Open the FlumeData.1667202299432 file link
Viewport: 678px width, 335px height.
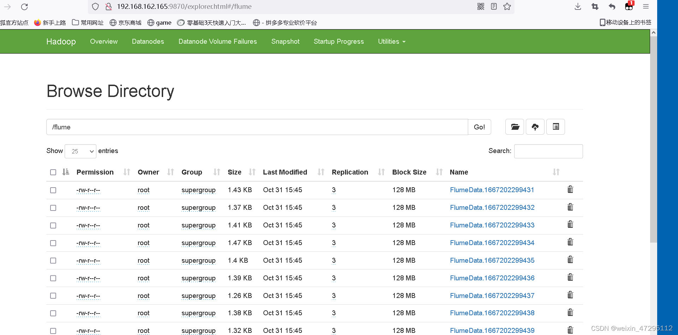(x=492, y=207)
